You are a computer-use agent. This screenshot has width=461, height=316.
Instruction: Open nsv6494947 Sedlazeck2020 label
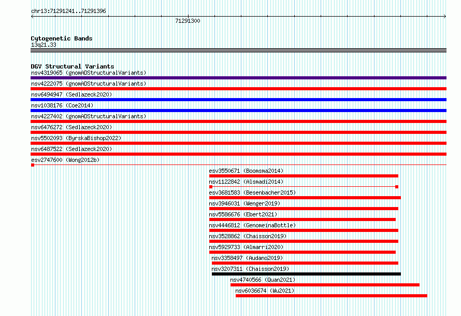tap(71, 94)
